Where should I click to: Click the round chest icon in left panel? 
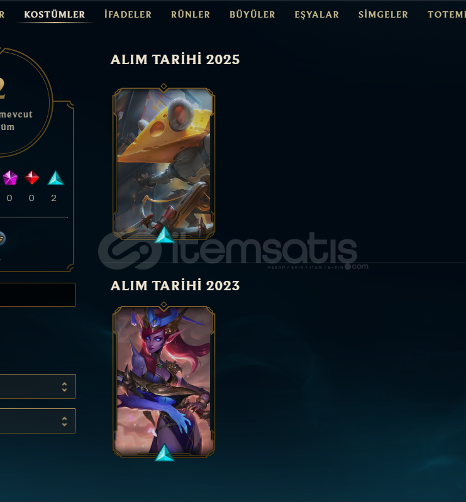coord(1,239)
